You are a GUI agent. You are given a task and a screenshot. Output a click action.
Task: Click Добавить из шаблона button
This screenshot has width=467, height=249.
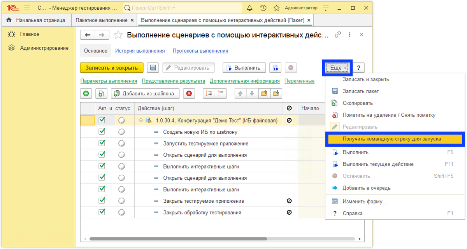[145, 93]
